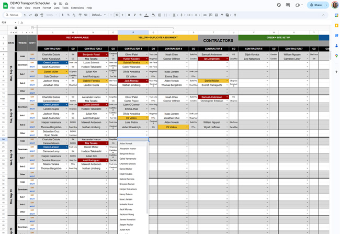Click the undo icon in the toolbar
Image resolution: width=340 pixels, height=234 pixels.
tap(25, 15)
